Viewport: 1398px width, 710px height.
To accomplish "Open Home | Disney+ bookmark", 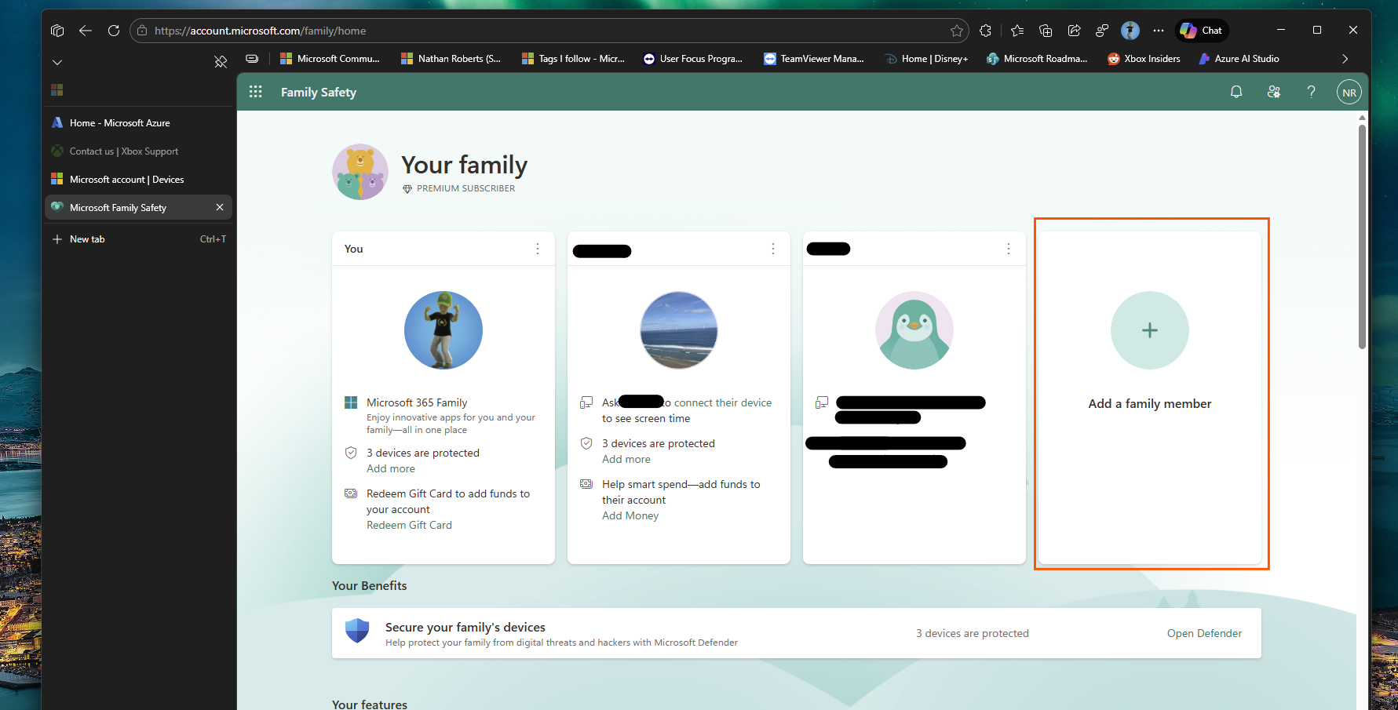I will [926, 59].
